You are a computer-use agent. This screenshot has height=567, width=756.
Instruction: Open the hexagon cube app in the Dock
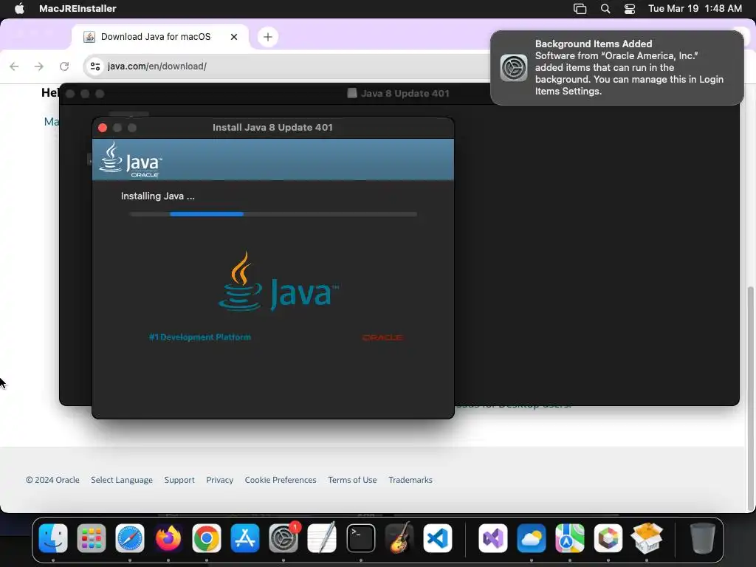(608, 538)
